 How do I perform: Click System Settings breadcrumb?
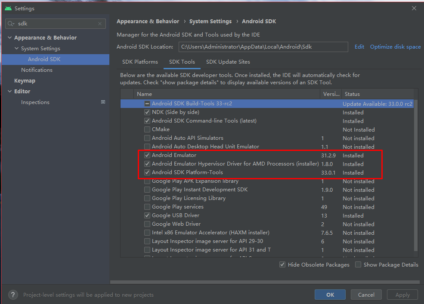(x=210, y=21)
